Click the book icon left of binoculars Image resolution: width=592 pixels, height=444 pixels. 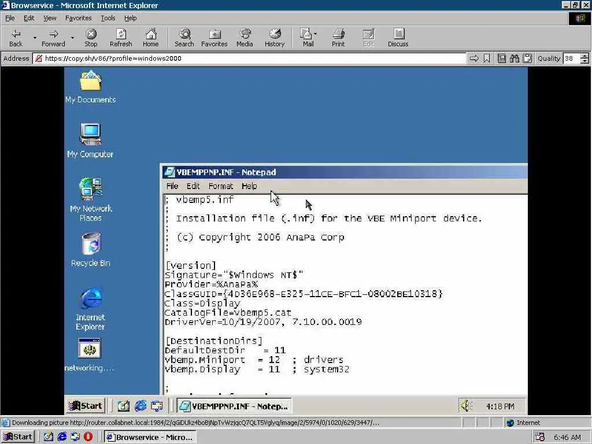click(502, 58)
